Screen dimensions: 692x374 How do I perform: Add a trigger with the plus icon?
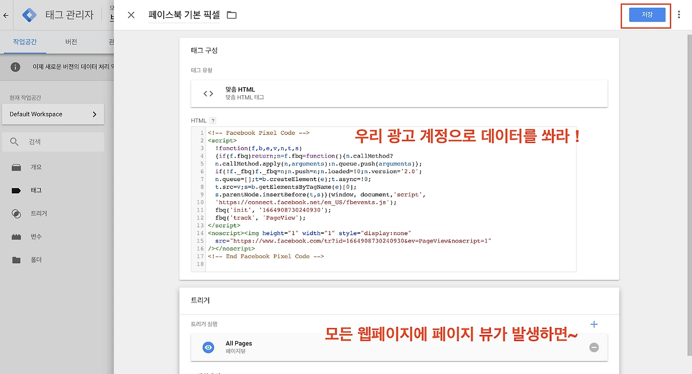coord(594,324)
